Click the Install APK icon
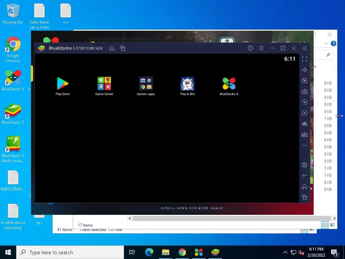Image resolution: width=345 pixels, height=259 pixels. (x=305, y=135)
